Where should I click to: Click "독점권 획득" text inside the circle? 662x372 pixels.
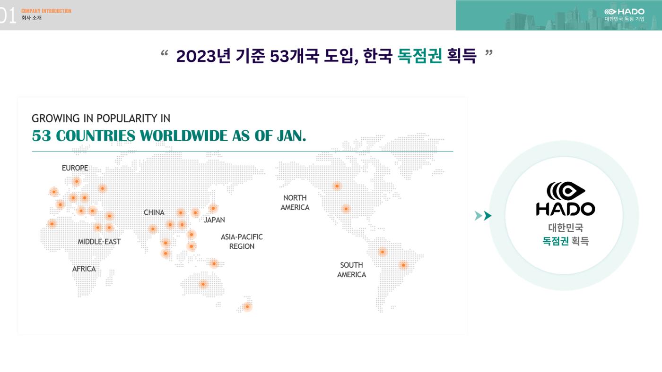[566, 241]
